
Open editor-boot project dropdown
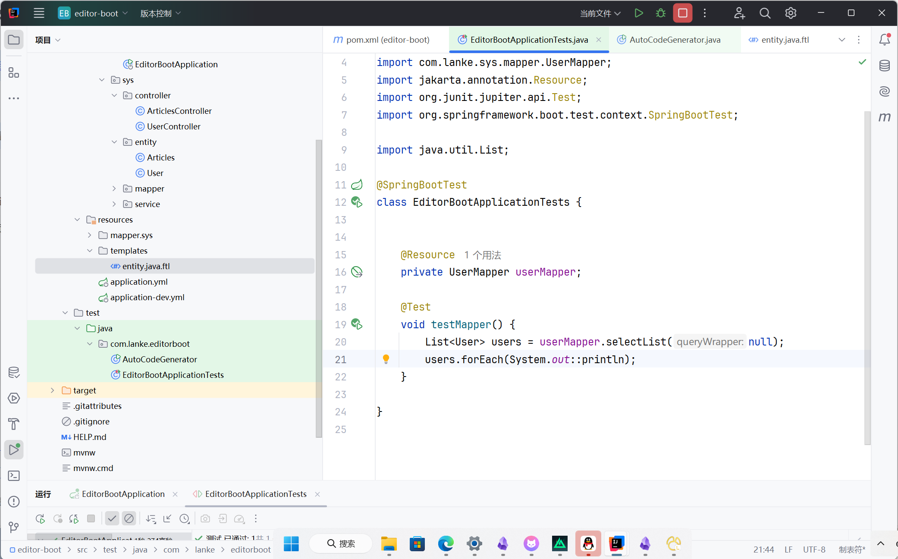[x=93, y=13]
